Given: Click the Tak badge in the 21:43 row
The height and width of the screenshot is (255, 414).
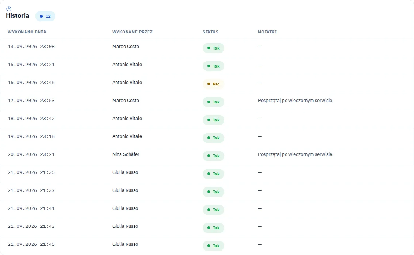Looking at the screenshot, I should (x=213, y=227).
